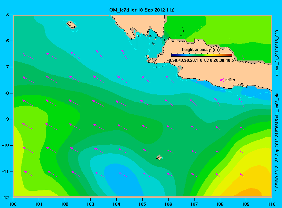Click the x-axis label "103"
282x208 pixels.
[90, 204]
